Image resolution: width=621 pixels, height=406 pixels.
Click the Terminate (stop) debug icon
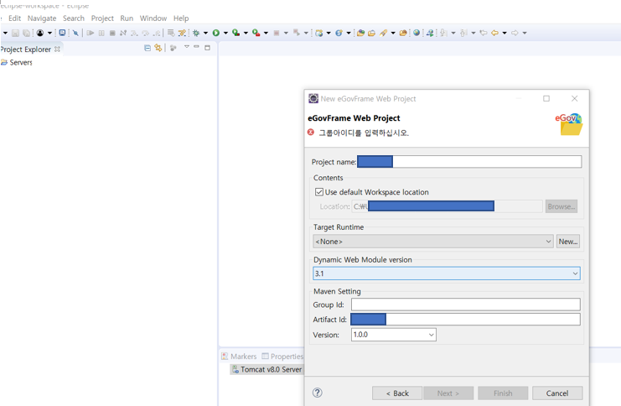[x=112, y=33]
